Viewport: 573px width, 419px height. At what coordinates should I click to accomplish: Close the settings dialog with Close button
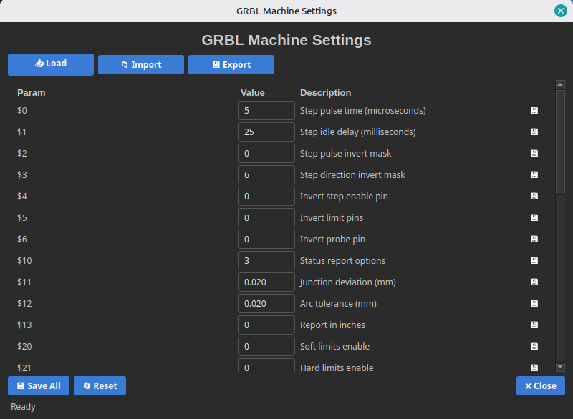[541, 386]
